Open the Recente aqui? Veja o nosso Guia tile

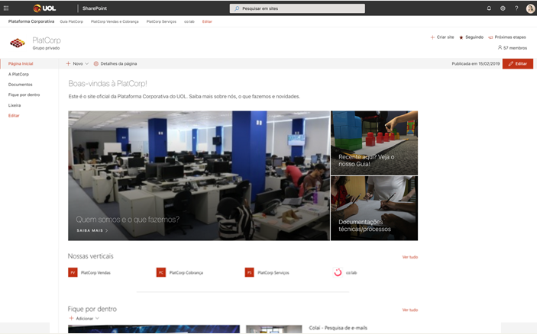(x=374, y=143)
